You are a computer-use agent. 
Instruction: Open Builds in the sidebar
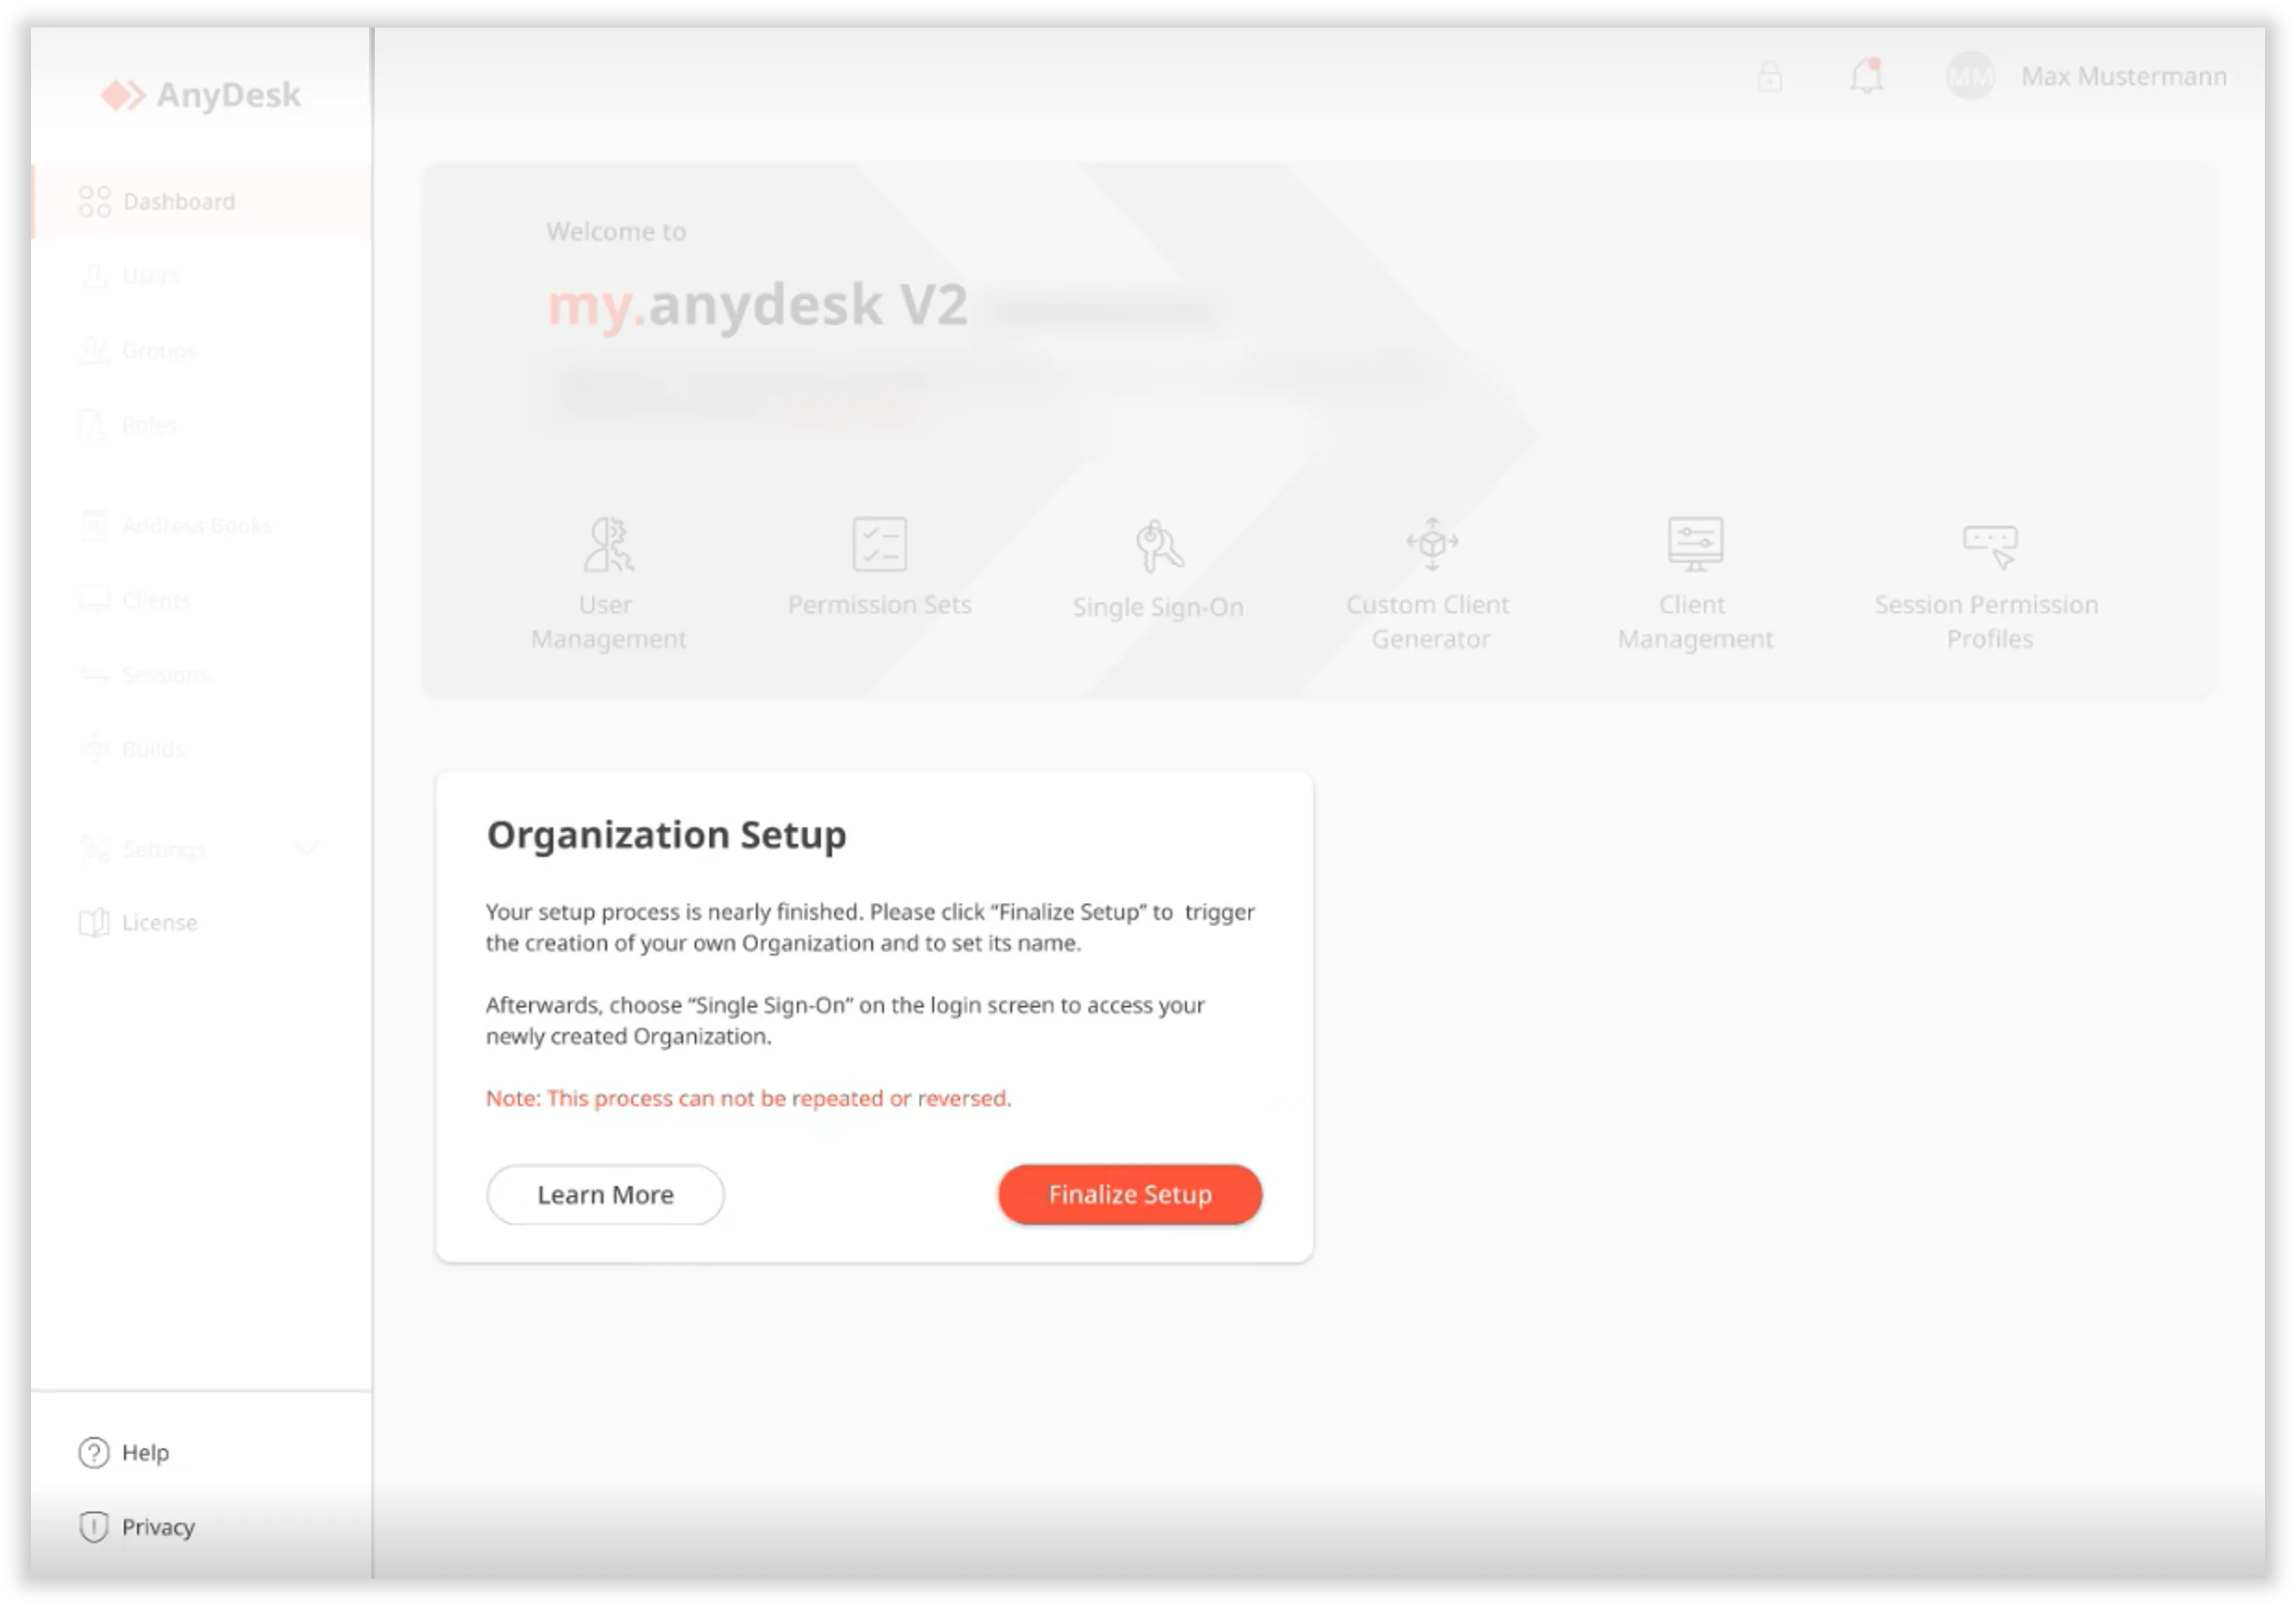click(201, 749)
